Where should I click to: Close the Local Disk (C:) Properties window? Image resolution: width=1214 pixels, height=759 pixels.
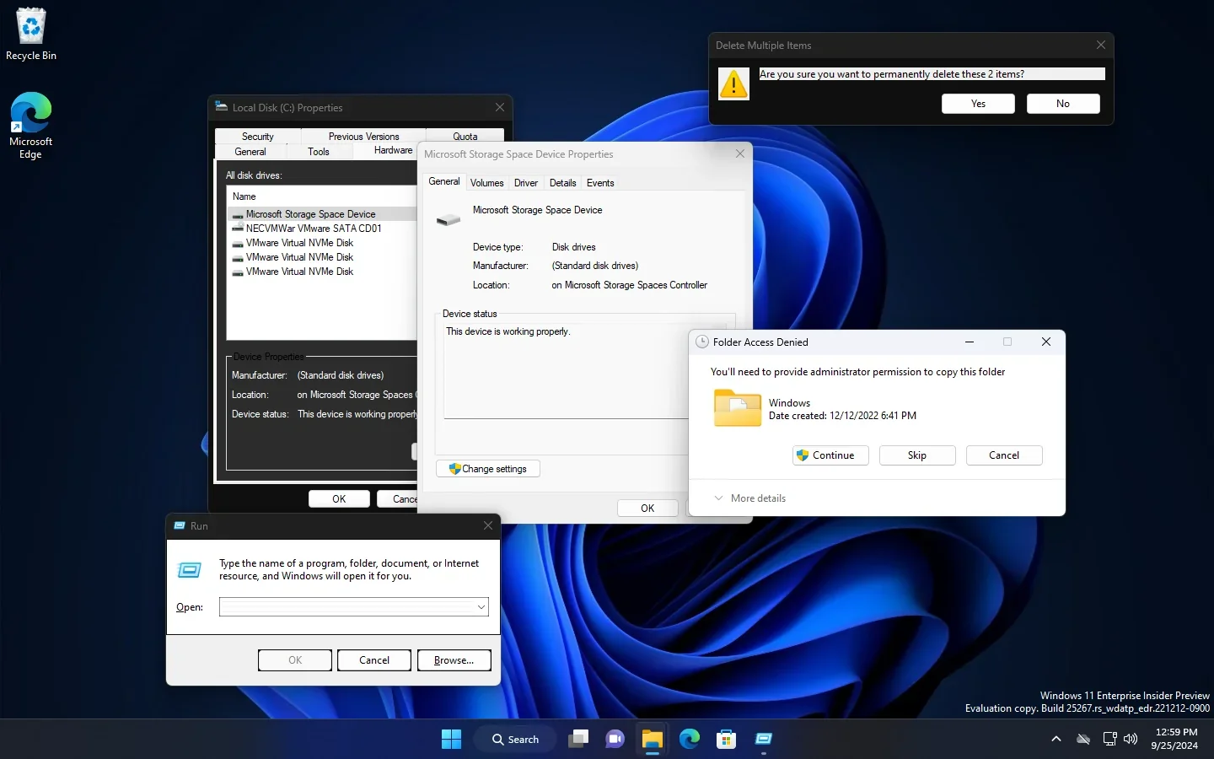[500, 107]
